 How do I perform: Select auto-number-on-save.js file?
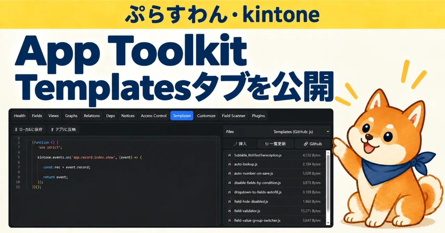(275, 174)
